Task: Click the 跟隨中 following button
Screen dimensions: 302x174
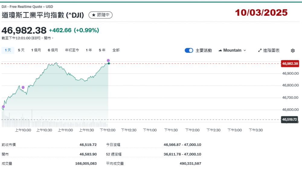Action: click(x=101, y=15)
